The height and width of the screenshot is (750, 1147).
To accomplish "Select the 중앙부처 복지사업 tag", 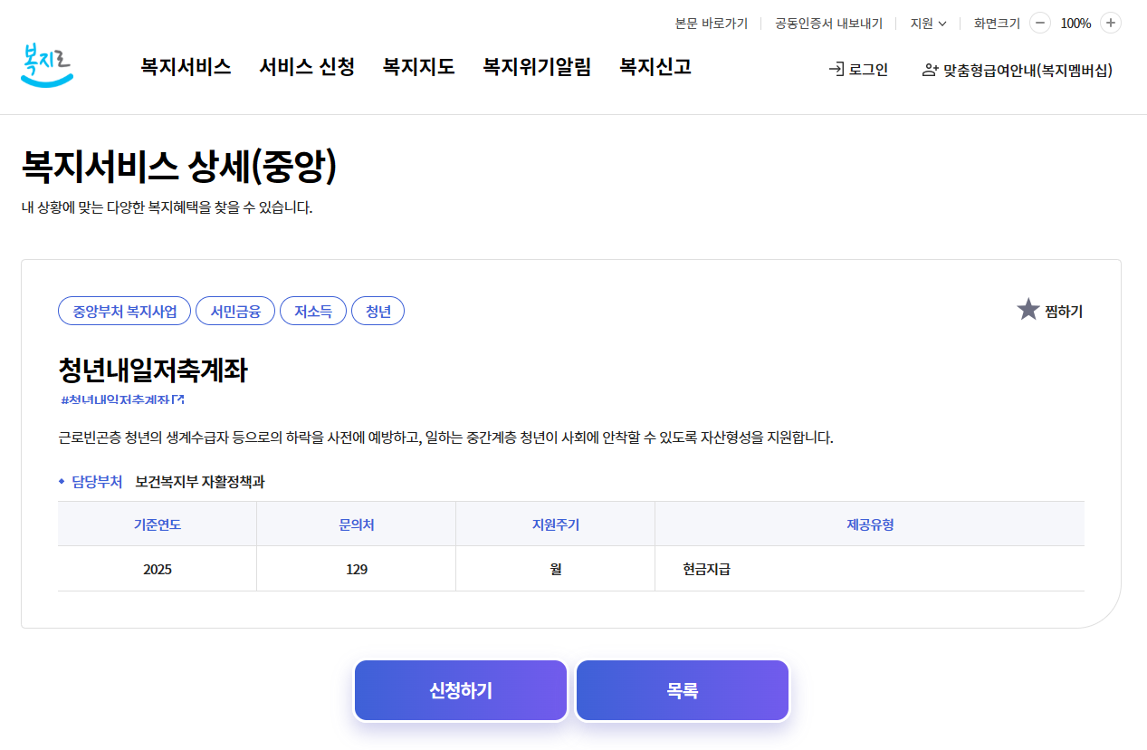I will coord(125,311).
